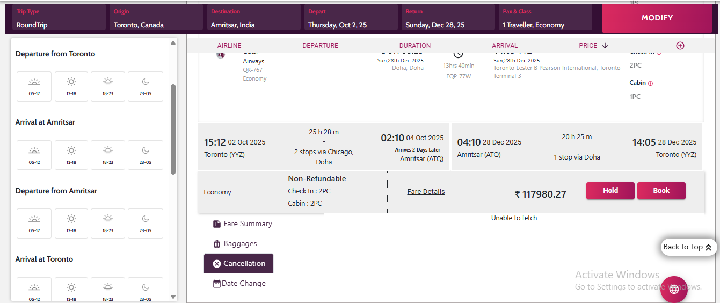720x303 pixels.
Task: Click the globe icon floating button
Action: pos(674,290)
